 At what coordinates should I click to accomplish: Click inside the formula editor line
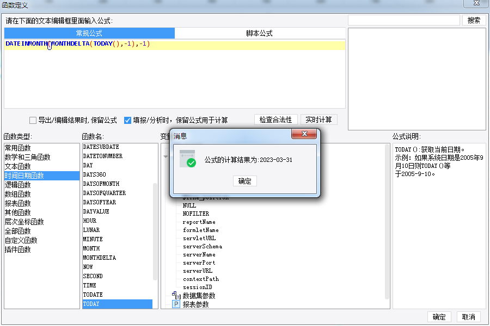[175, 44]
